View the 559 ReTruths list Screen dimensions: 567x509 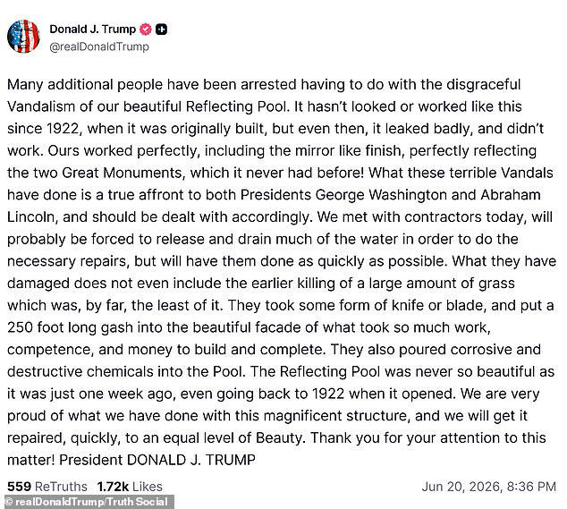point(47,487)
